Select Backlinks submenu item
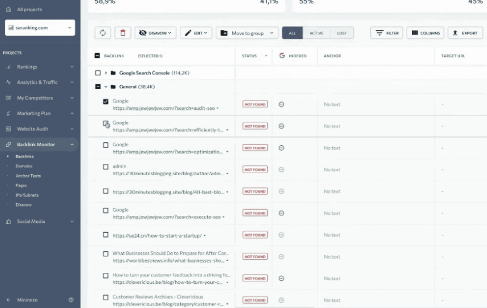 click(x=25, y=157)
